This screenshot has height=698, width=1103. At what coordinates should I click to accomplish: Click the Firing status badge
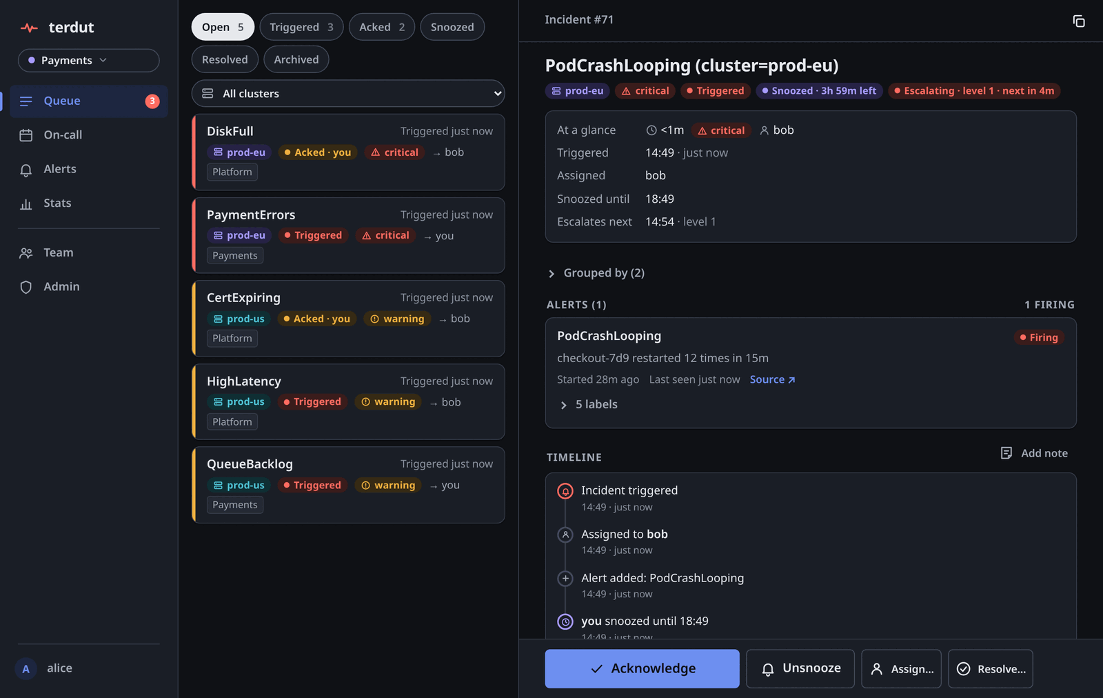click(x=1039, y=338)
